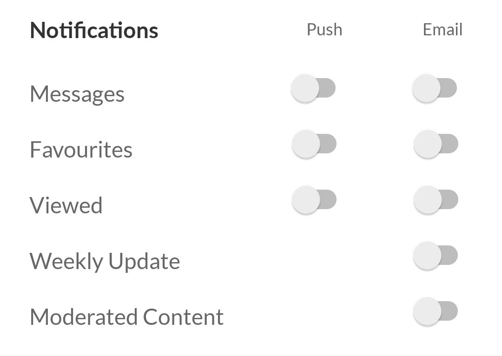
Task: Enable push notifications for Messages
Action: (x=313, y=88)
